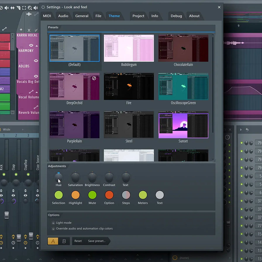The height and width of the screenshot is (262, 262).
Task: Click the KARRA VOCAL track label
Action: [27, 35]
